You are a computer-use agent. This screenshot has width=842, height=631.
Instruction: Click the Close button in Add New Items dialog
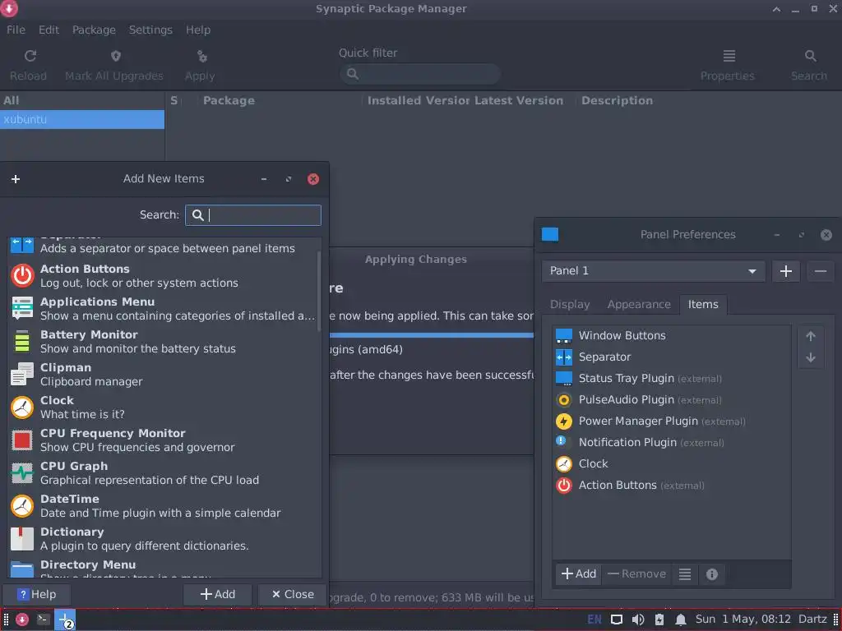click(x=293, y=595)
